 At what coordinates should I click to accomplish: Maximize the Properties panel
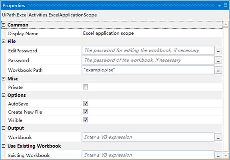(x=226, y=5)
